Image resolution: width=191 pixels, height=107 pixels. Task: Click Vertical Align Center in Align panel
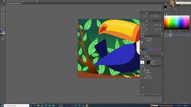(x=158, y=25)
